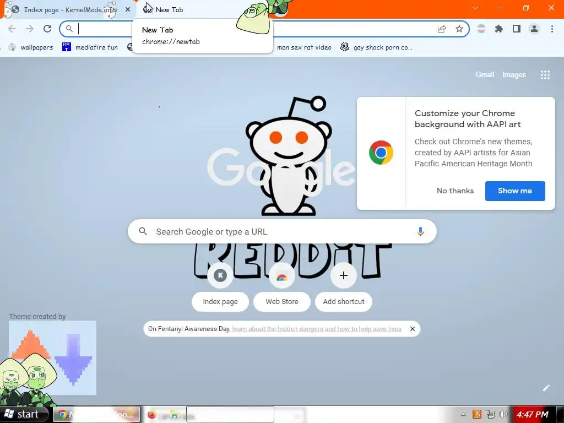Click the theme creator arrows image
This screenshot has height=423, width=564.
pos(52,357)
